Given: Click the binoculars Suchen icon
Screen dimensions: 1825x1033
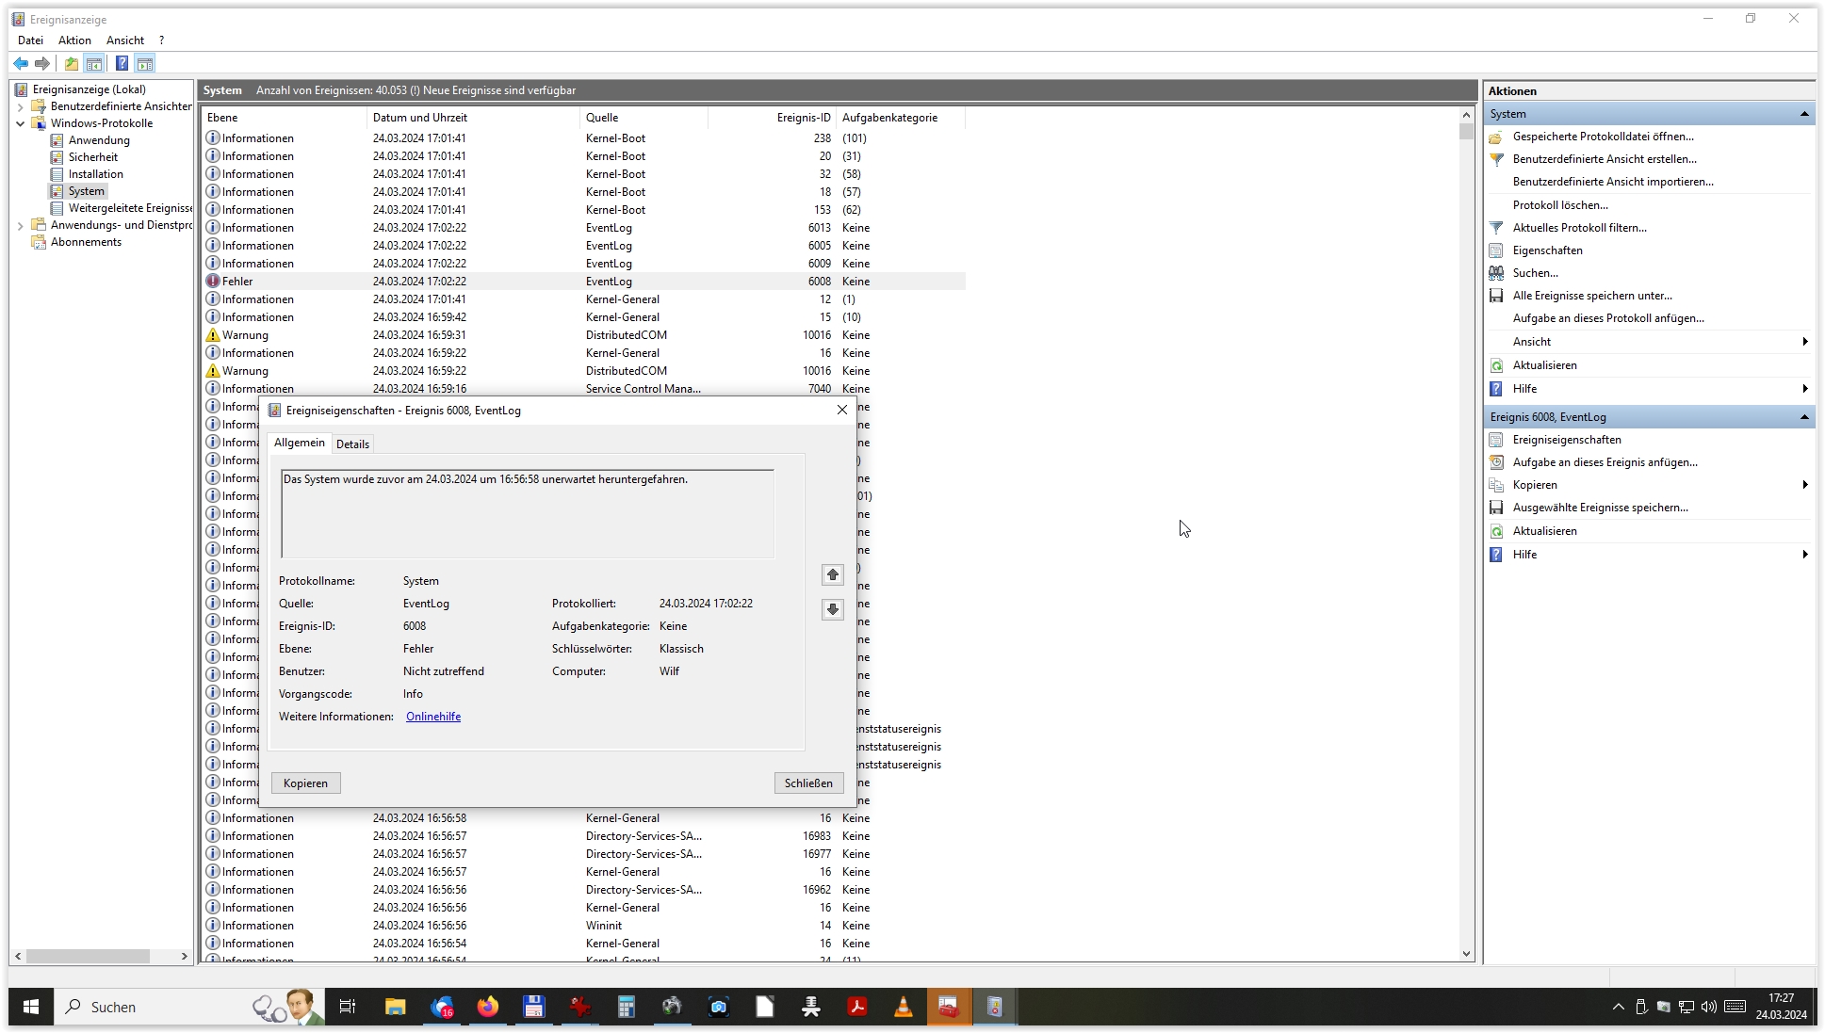Looking at the screenshot, I should pos(1496,273).
